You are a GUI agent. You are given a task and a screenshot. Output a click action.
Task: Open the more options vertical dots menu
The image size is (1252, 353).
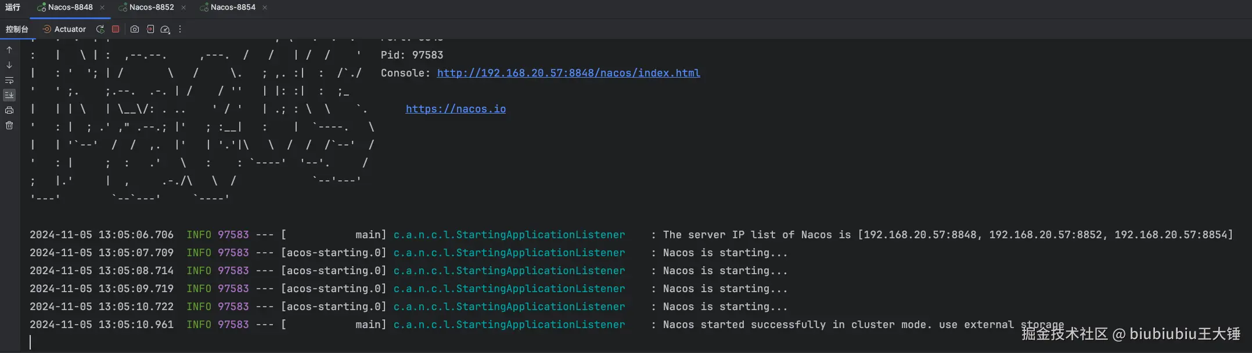[180, 30]
